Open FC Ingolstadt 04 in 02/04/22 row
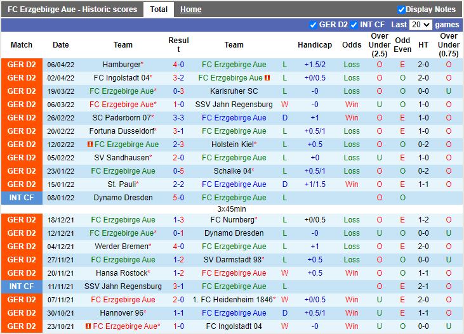The image size is (464, 334). (x=122, y=78)
